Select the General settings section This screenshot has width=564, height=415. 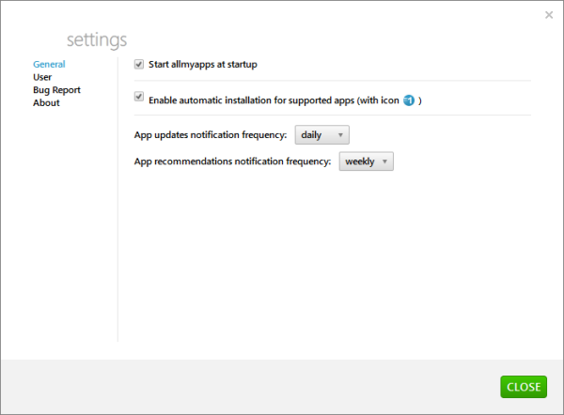pyautogui.click(x=49, y=64)
